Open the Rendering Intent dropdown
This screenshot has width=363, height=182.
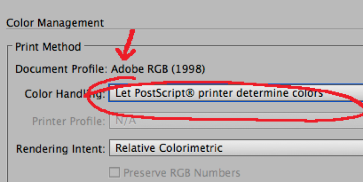[236, 148]
